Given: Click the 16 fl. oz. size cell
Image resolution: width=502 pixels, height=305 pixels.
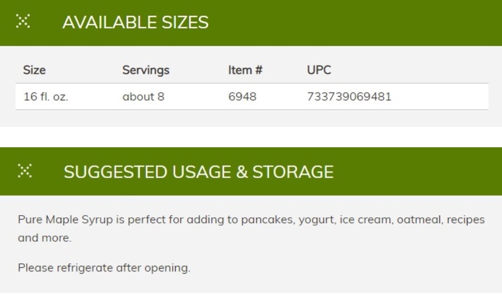Looking at the screenshot, I should [46, 97].
